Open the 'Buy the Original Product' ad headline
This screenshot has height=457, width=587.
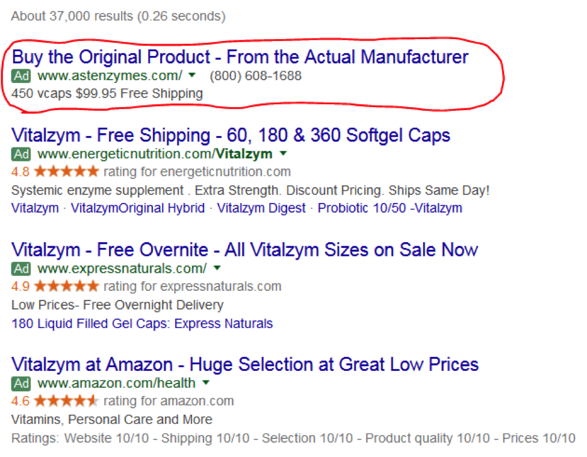click(x=240, y=57)
